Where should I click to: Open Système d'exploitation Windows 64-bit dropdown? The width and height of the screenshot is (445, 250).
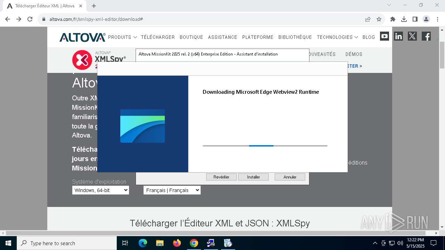[x=100, y=190]
